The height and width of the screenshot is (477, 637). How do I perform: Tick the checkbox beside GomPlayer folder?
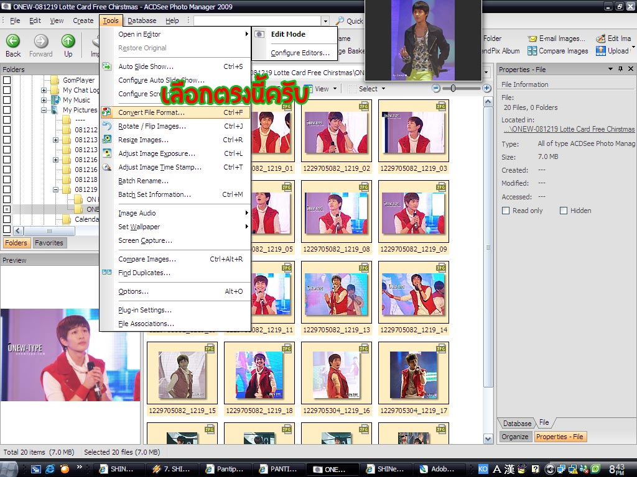[7, 80]
